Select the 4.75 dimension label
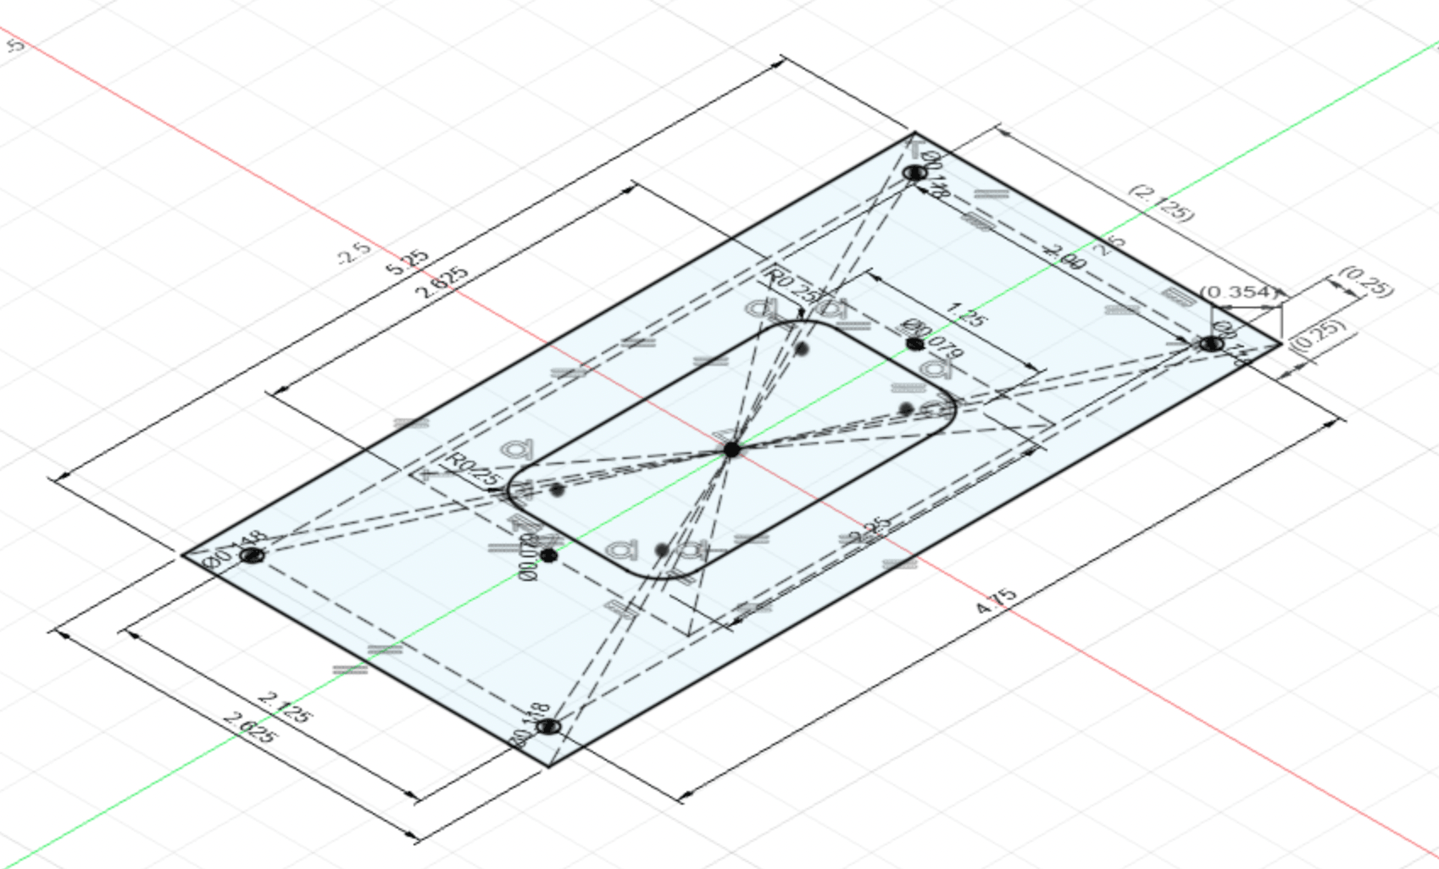Viewport: 1439px width, 869px height. 996,601
